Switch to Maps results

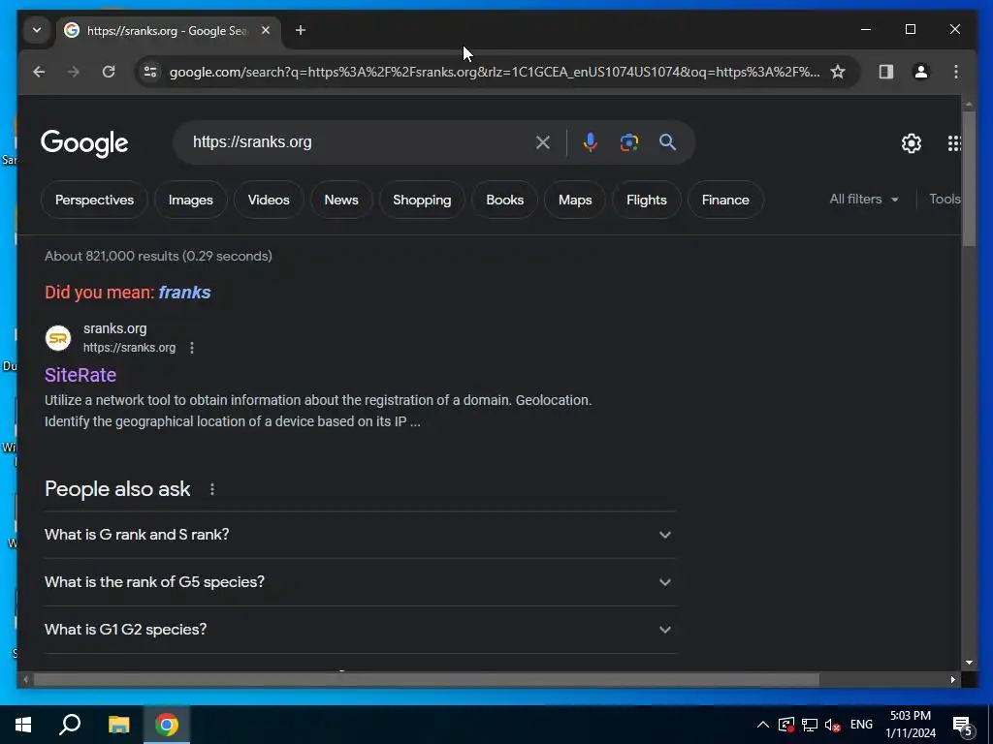point(575,200)
